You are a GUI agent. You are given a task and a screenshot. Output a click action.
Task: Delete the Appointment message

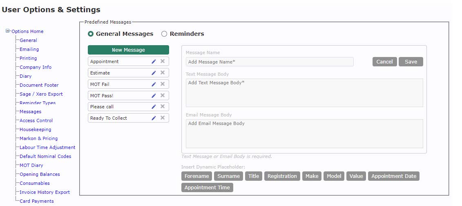pos(163,61)
